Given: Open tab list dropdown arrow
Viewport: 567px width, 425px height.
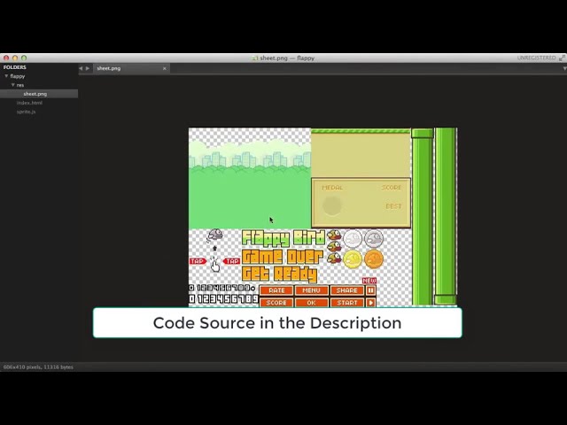Looking at the screenshot, I should 564,68.
